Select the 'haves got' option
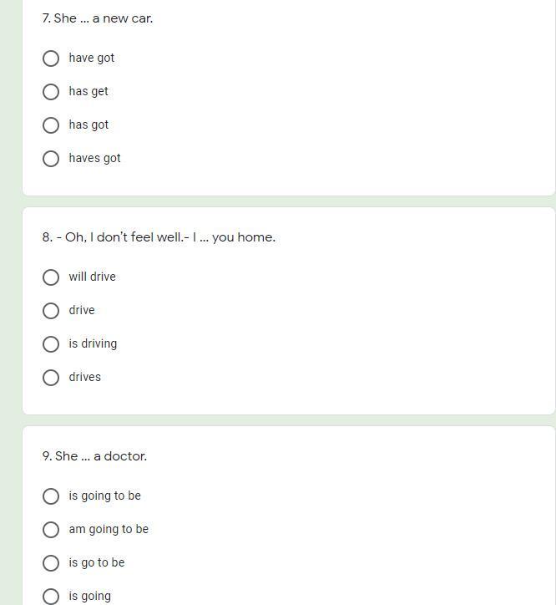 [x=51, y=159]
